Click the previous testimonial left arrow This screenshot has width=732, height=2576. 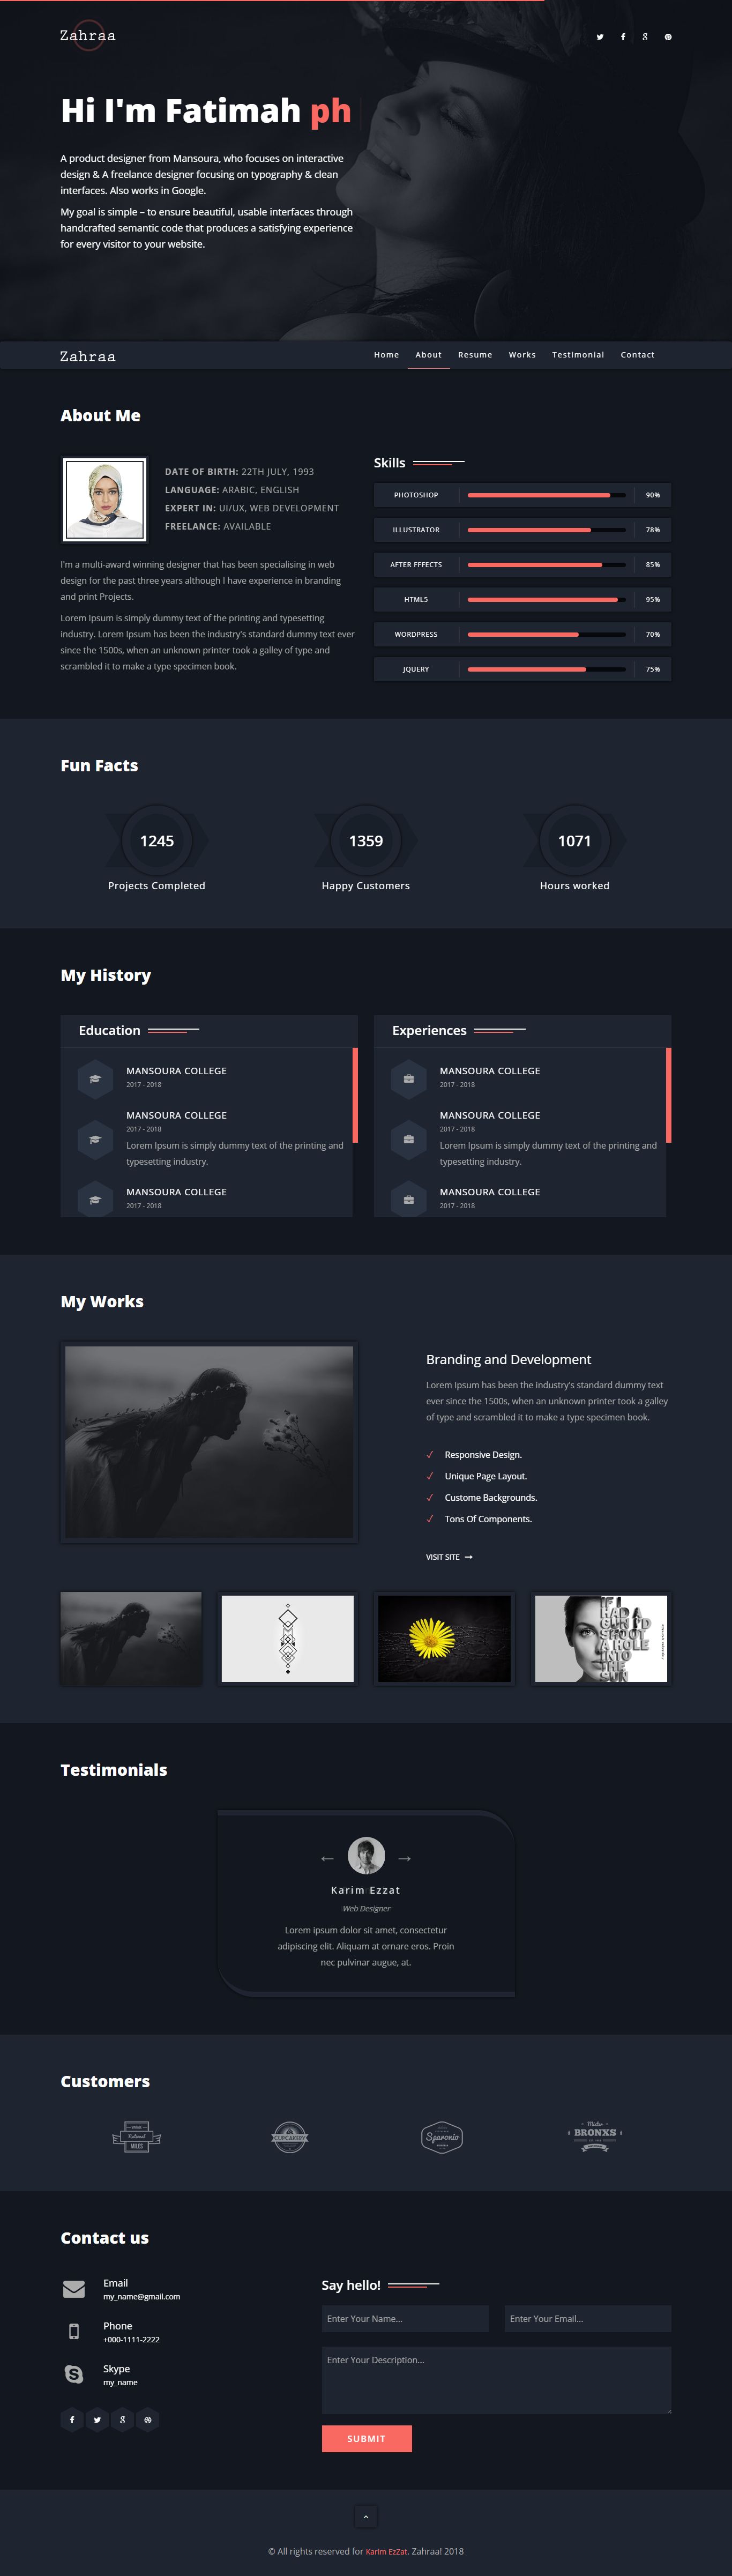[x=327, y=1858]
